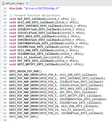This screenshot has height=122, width=112.
Task: Click the EXTI_BEGIN_P2F_MAP() line
Action: [25, 71]
